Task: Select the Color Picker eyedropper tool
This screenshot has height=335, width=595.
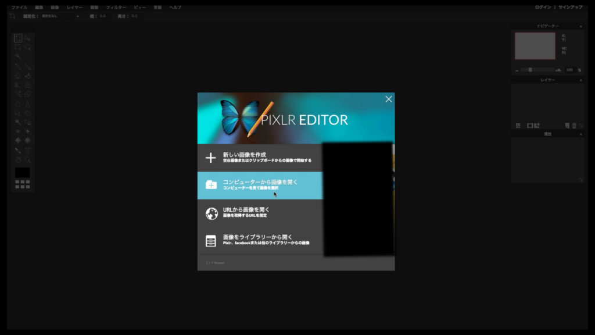Action: tap(18, 151)
